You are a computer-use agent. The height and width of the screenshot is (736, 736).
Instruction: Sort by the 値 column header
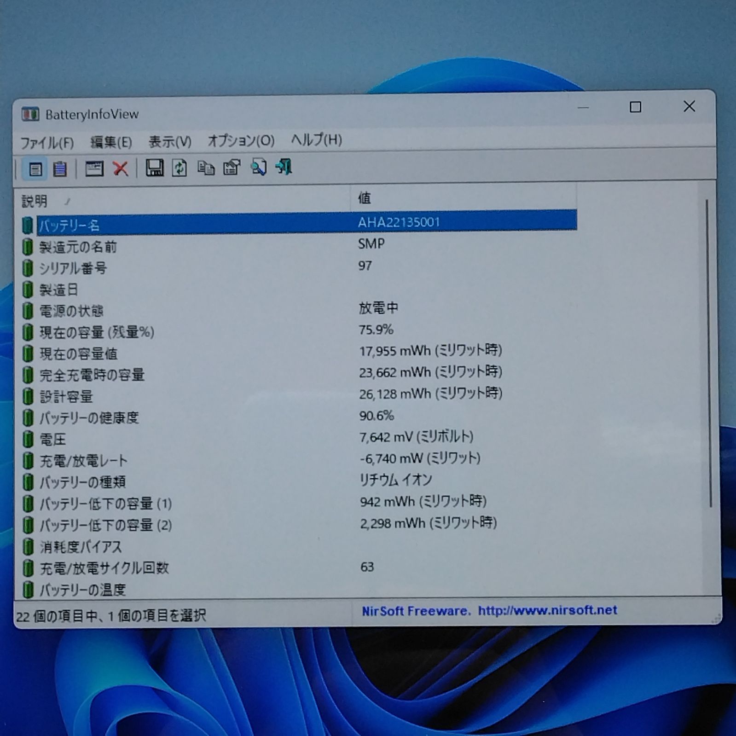click(464, 198)
